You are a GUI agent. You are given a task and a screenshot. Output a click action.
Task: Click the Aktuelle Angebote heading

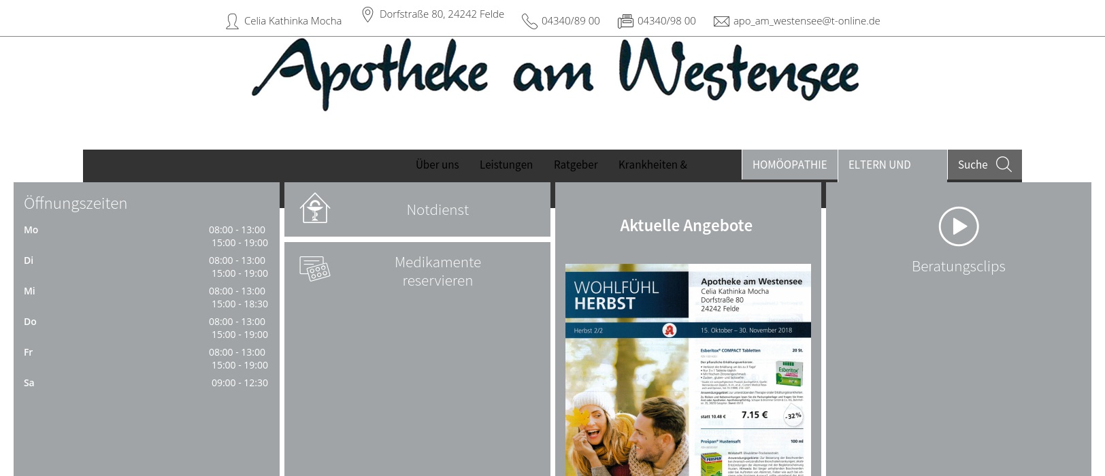(x=686, y=226)
